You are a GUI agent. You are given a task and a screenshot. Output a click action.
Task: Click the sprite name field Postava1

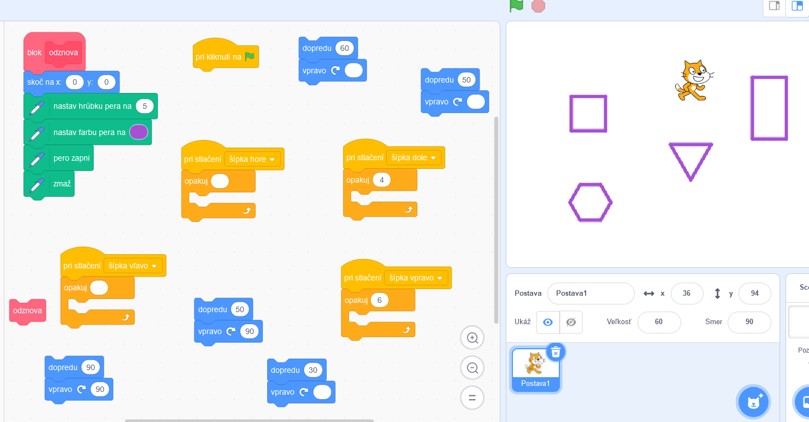click(590, 294)
